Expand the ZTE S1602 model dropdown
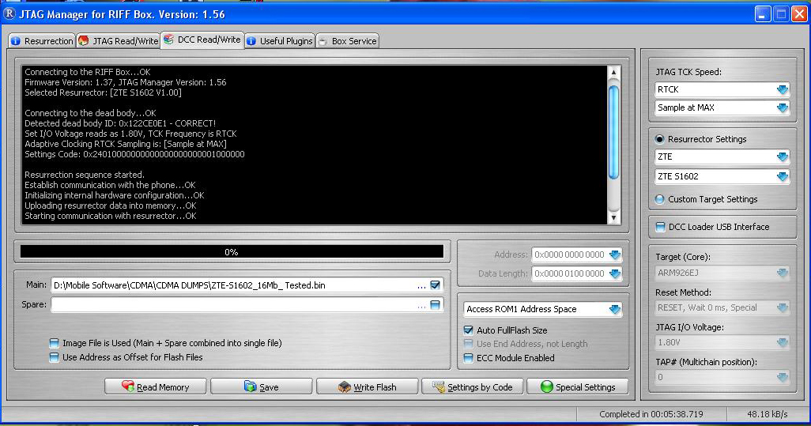 [x=782, y=176]
